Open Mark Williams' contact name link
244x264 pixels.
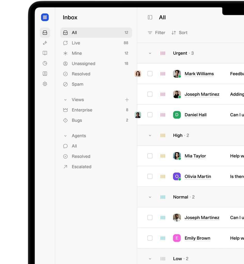tap(199, 74)
